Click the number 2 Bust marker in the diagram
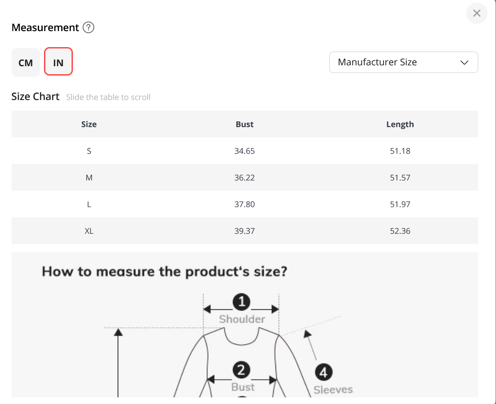496x404 pixels. (x=241, y=370)
